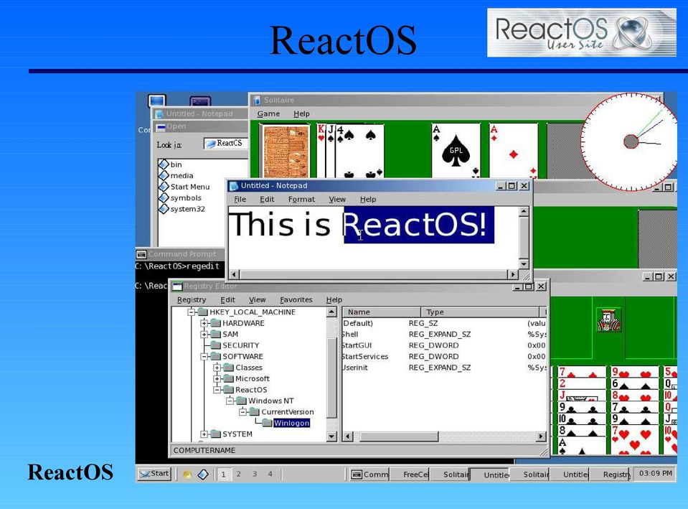This screenshot has width=688, height=509.
Task: Switch to the Comm taskbar button
Action: 370,475
